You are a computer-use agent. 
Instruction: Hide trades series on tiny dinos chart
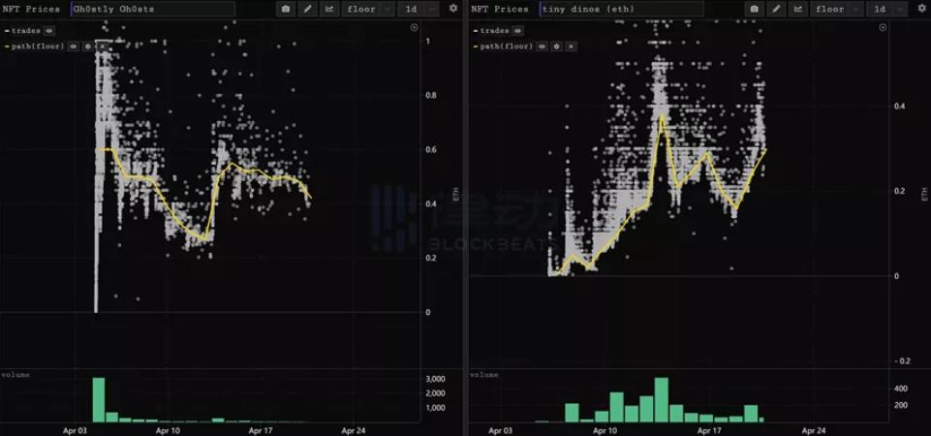518,31
